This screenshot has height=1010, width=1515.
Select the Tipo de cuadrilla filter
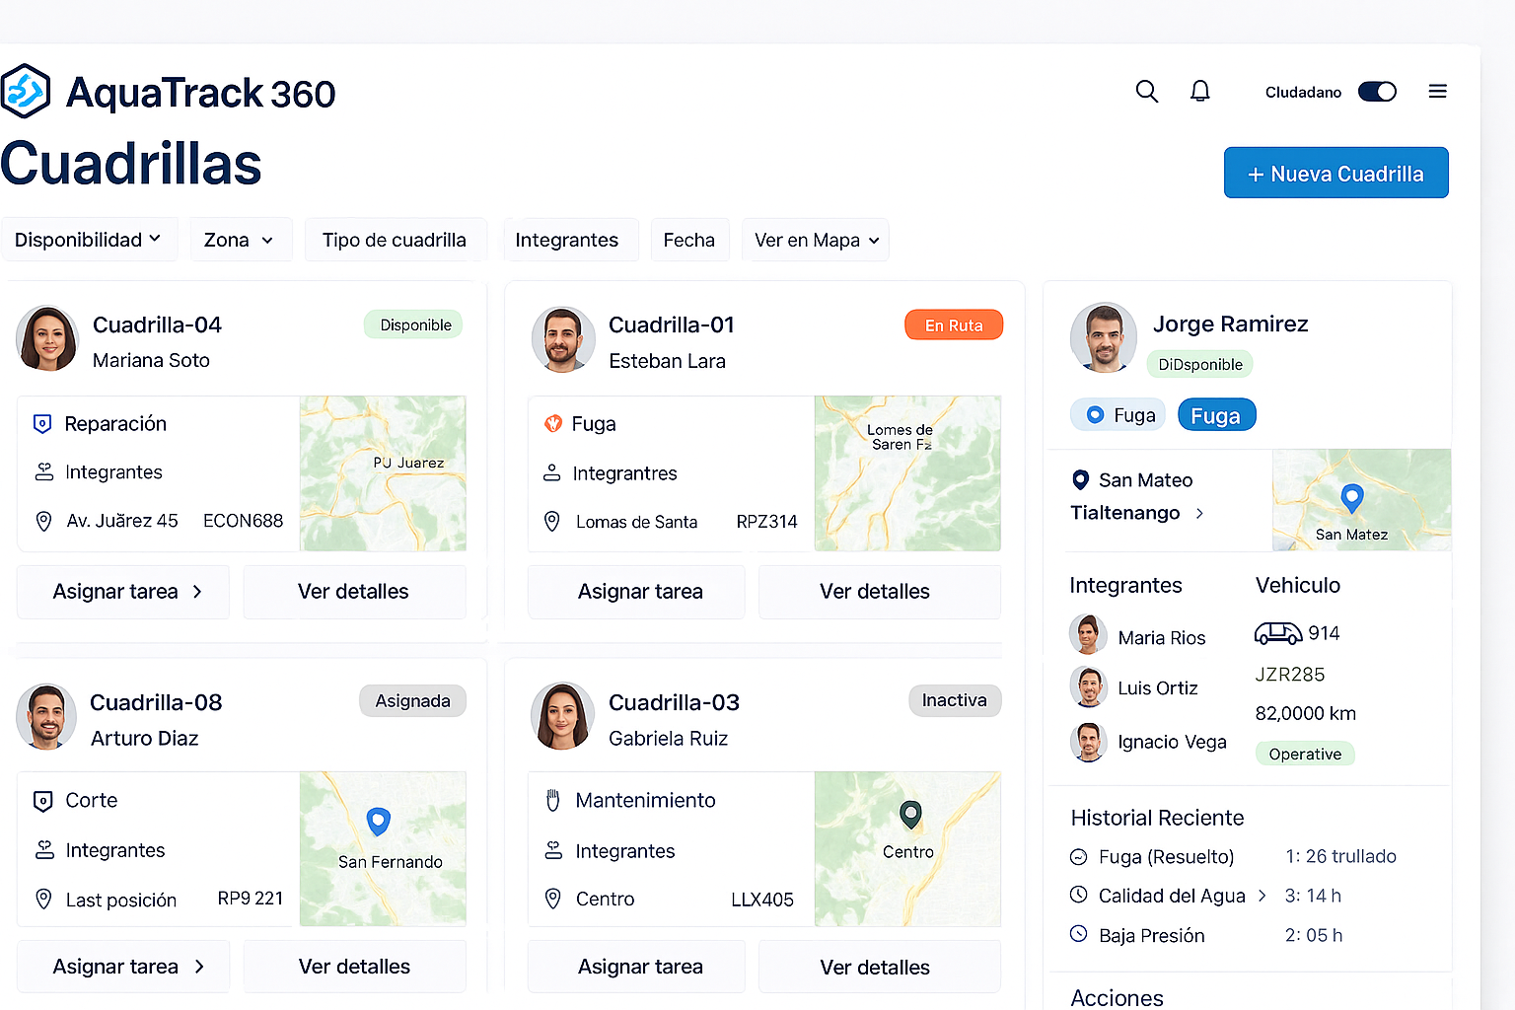click(x=395, y=240)
